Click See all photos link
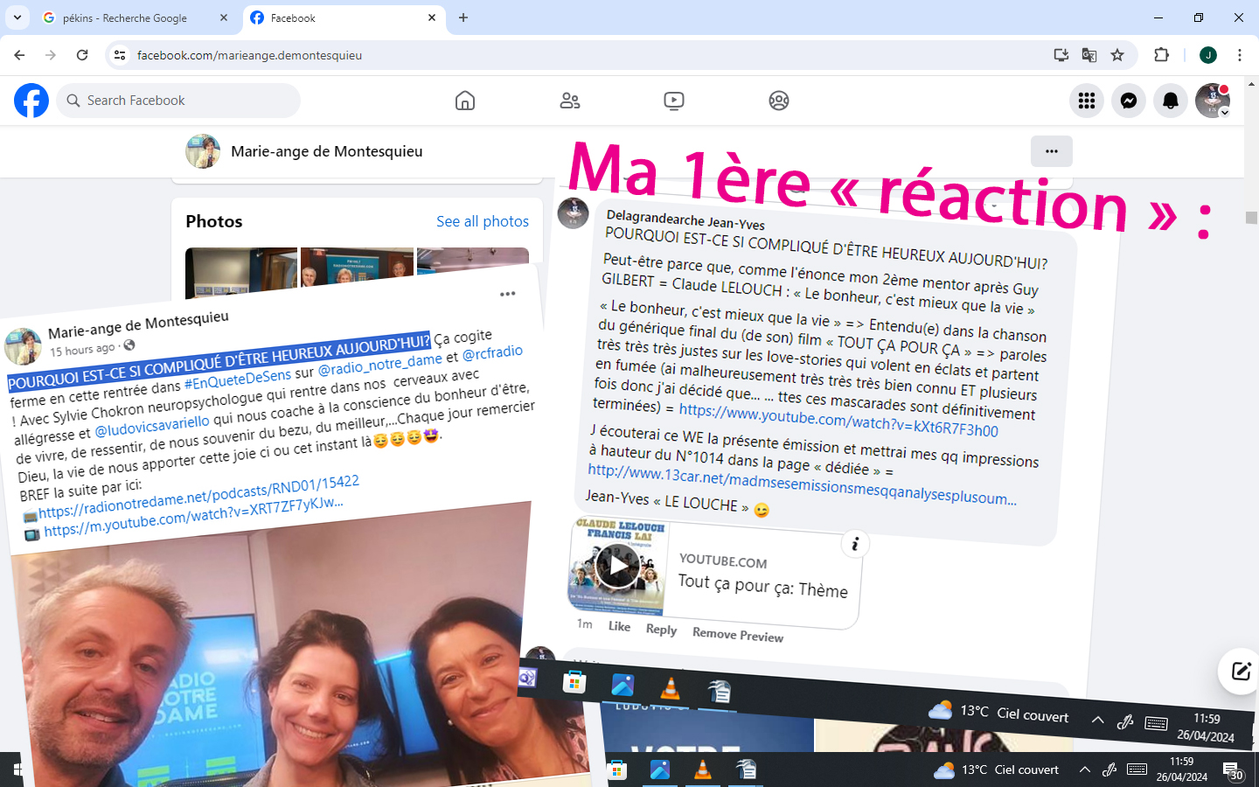 (483, 221)
